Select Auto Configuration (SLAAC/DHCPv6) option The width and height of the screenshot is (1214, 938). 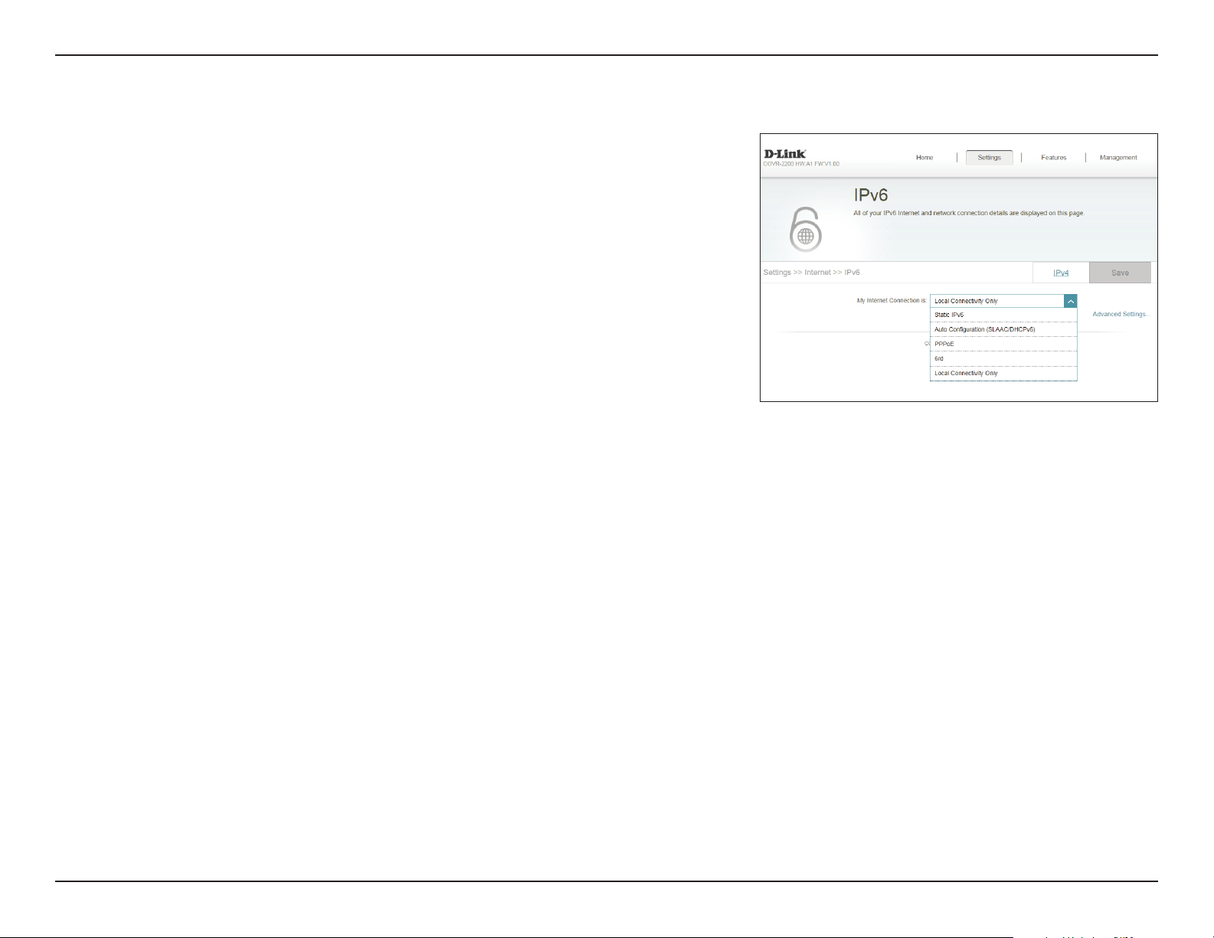(x=1003, y=329)
